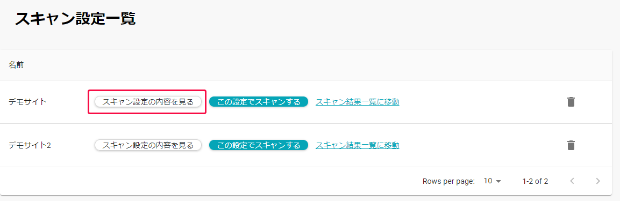Click the Rows per page label
Image resolution: width=620 pixels, height=201 pixels.
click(x=448, y=181)
